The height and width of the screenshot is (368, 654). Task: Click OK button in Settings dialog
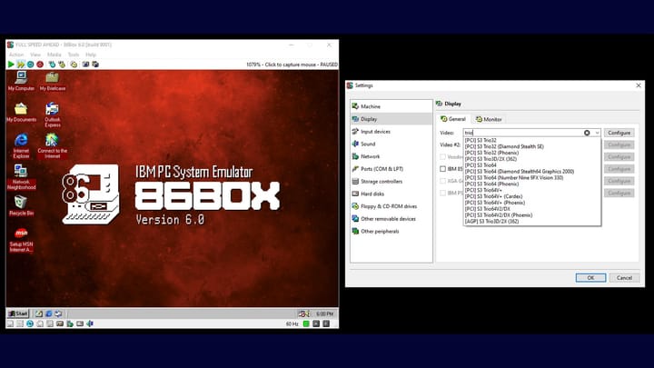coord(590,278)
